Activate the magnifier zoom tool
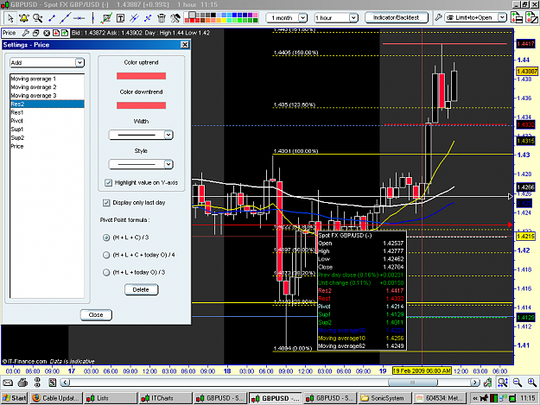Image resolution: width=540 pixels, height=405 pixels. click(38, 17)
